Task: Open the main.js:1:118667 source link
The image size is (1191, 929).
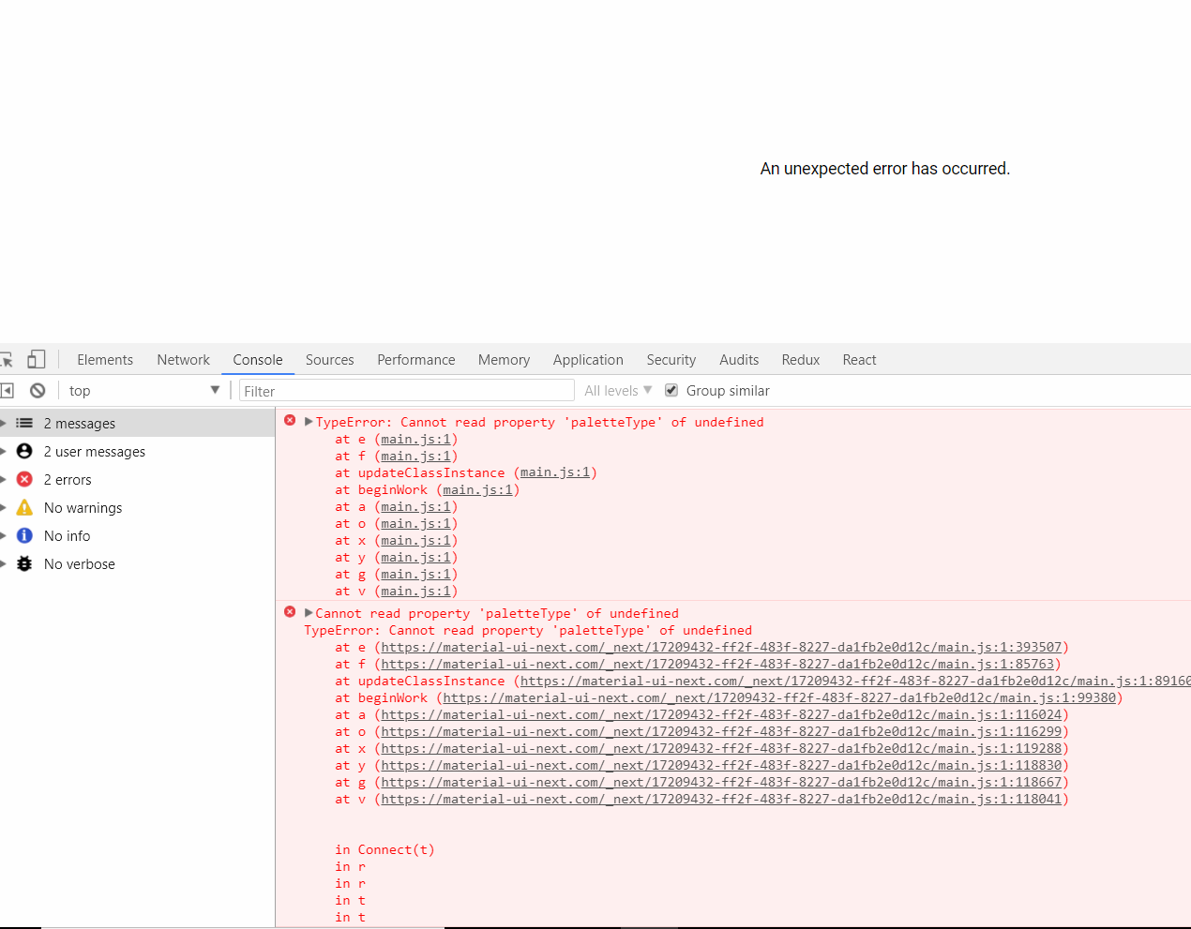Action: click(x=721, y=782)
